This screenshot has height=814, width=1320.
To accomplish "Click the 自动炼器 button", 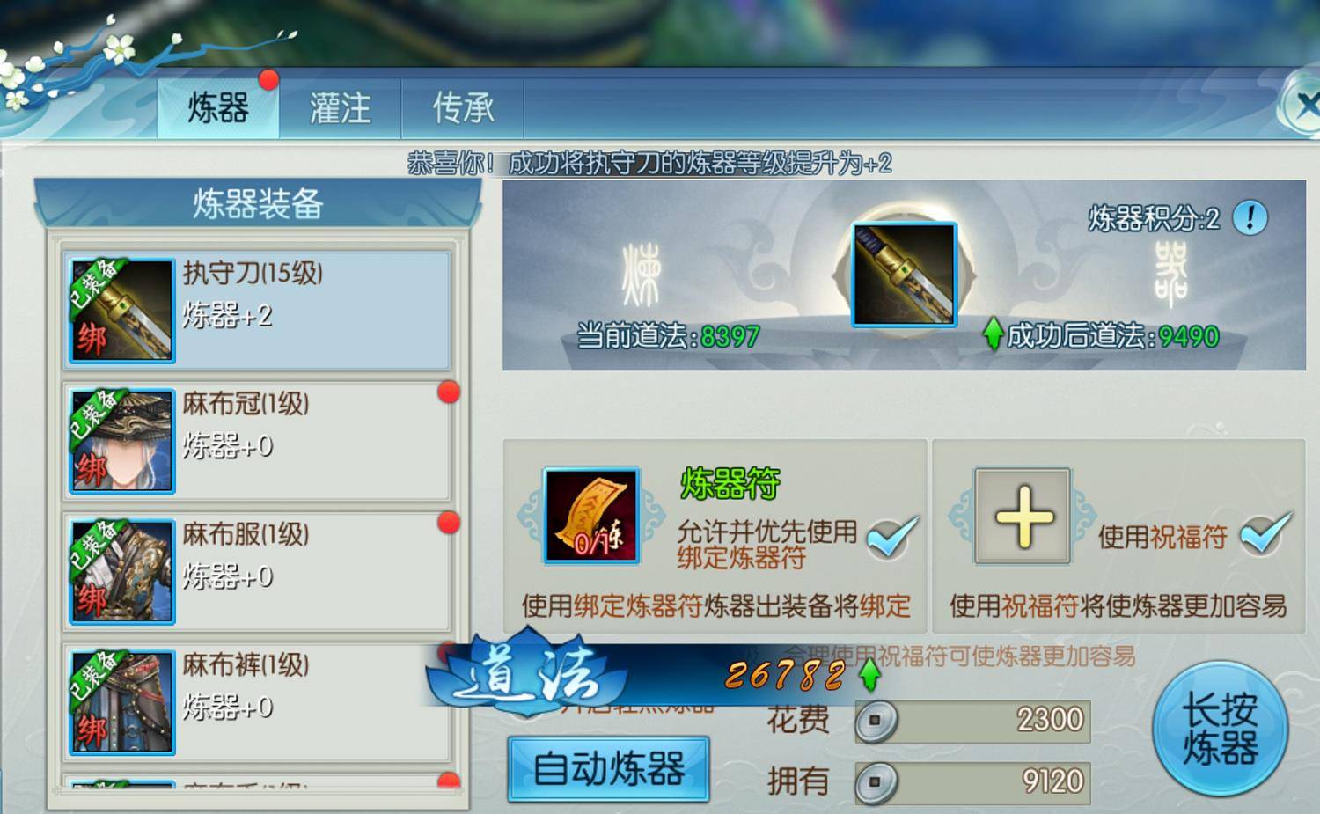I will [608, 769].
